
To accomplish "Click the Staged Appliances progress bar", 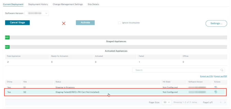I will [x=116, y=37].
